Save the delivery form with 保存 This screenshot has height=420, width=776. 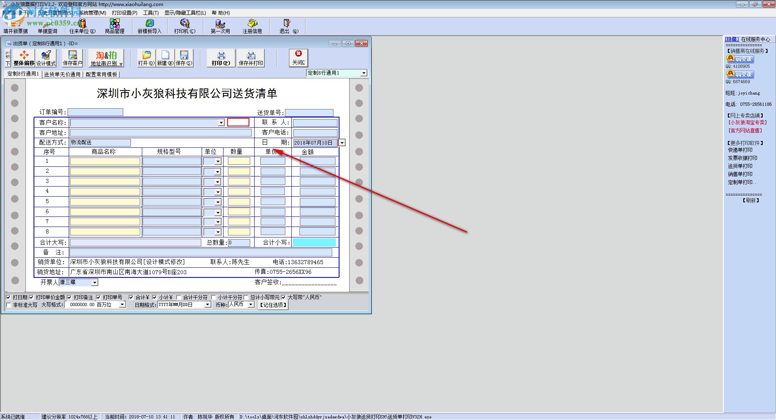184,58
